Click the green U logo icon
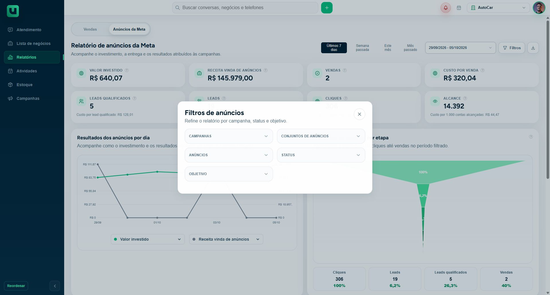Viewport: 550px width, 295px height. [x=13, y=11]
